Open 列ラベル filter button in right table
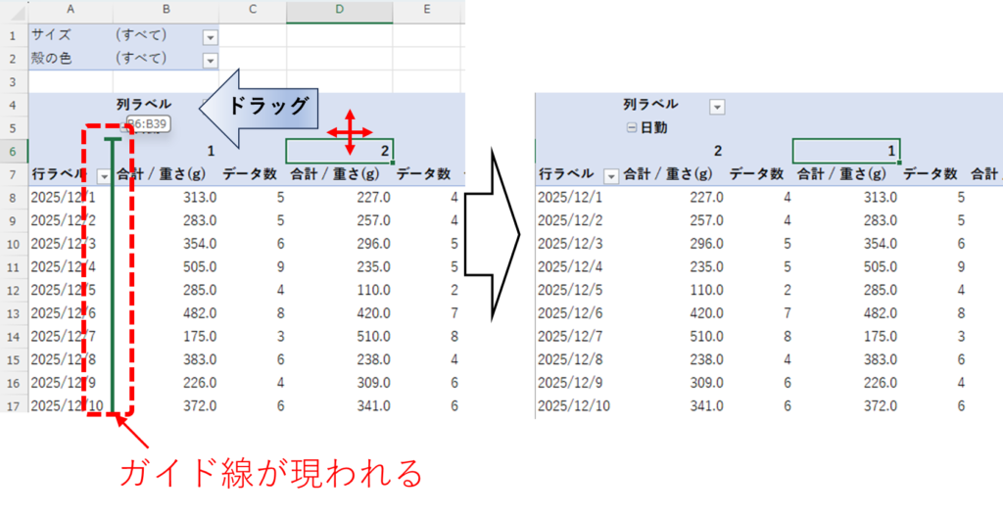This screenshot has height=517, width=1003. pos(717,106)
